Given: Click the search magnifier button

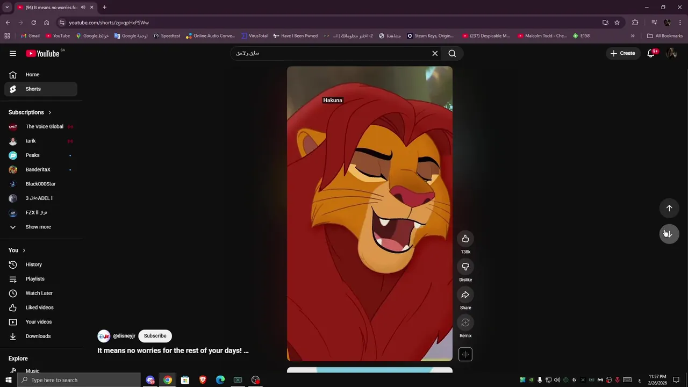Looking at the screenshot, I should pos(452,53).
